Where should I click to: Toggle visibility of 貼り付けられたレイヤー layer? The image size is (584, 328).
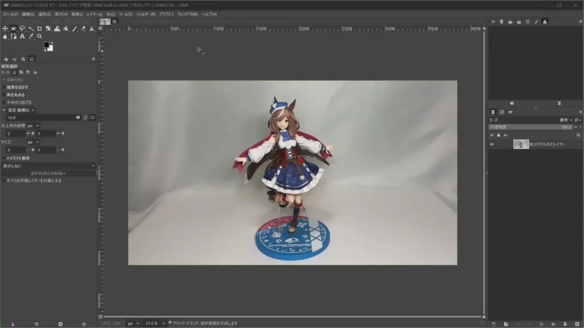(x=492, y=144)
